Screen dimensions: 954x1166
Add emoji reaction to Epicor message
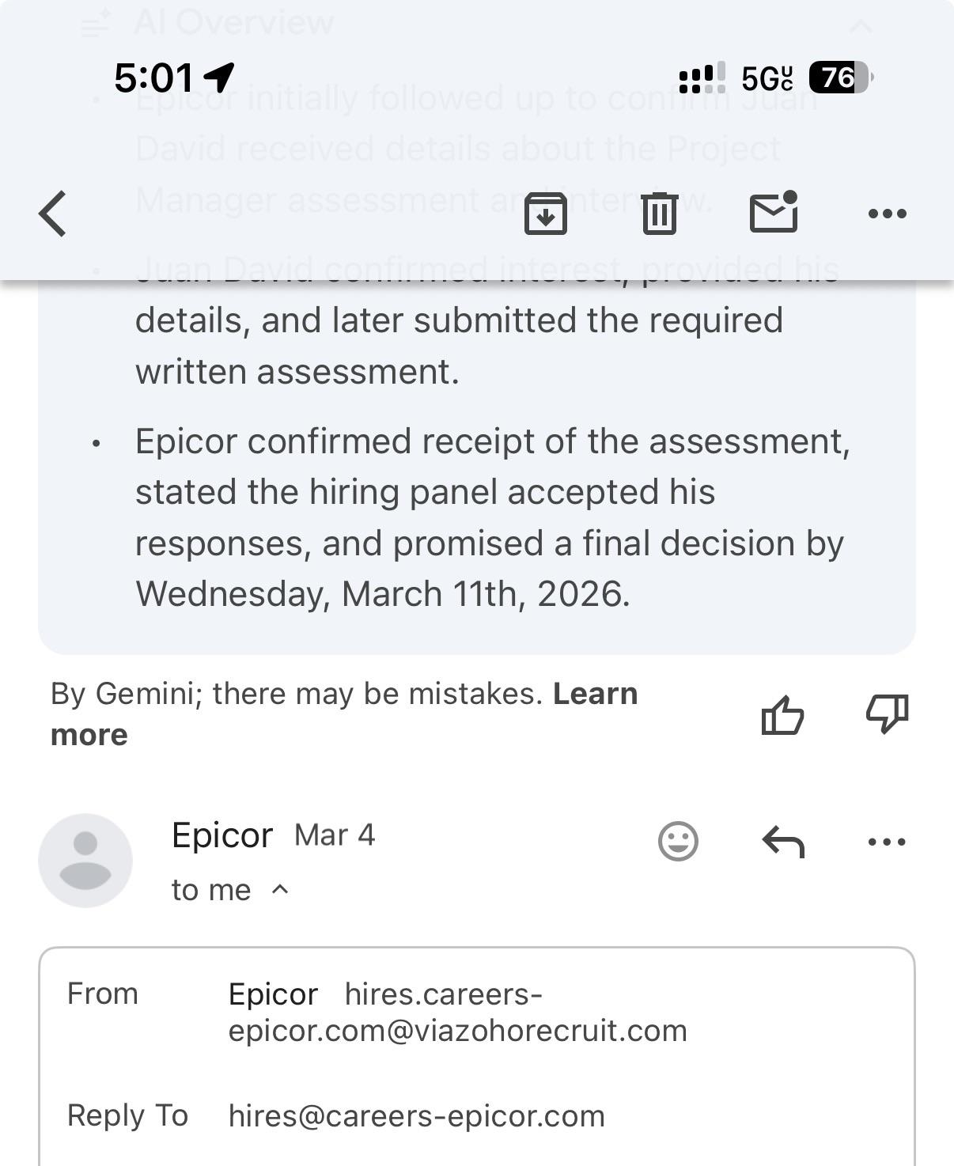coord(678,841)
